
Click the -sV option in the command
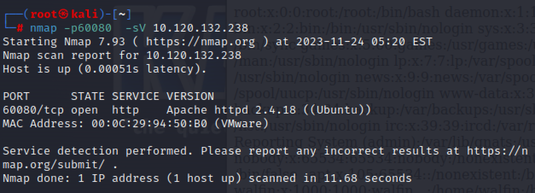136,28
